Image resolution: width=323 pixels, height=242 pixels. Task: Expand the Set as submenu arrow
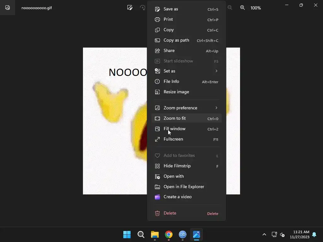point(216,71)
